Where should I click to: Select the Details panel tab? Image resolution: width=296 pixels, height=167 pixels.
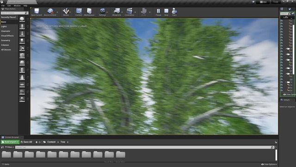[287, 100]
